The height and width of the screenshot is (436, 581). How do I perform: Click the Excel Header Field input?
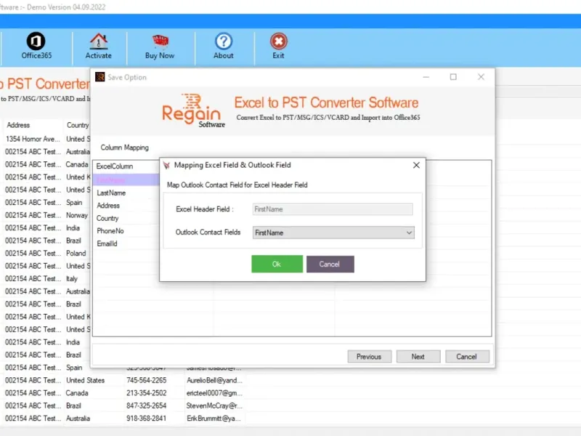click(x=333, y=209)
